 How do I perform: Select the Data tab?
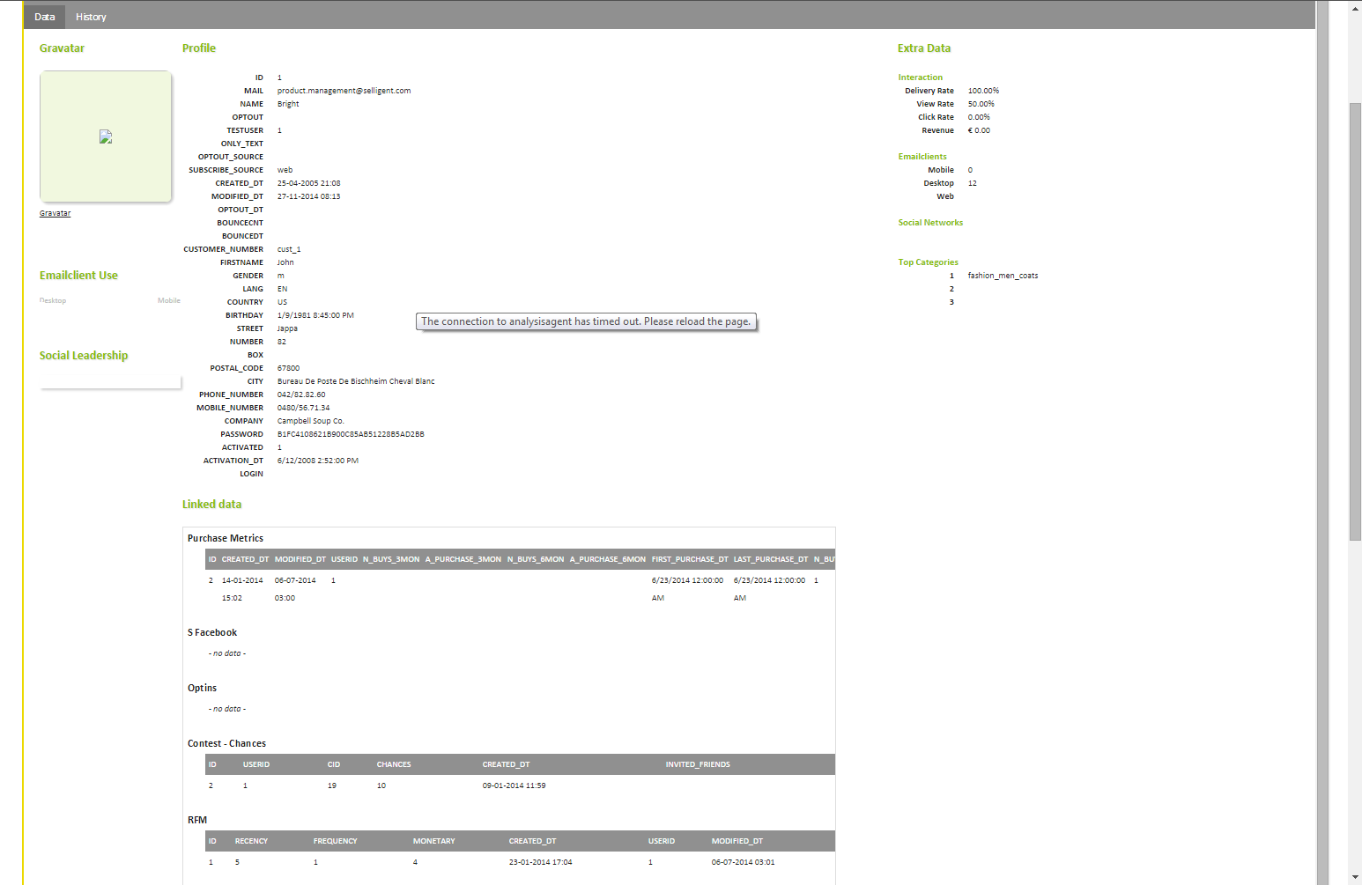point(44,17)
